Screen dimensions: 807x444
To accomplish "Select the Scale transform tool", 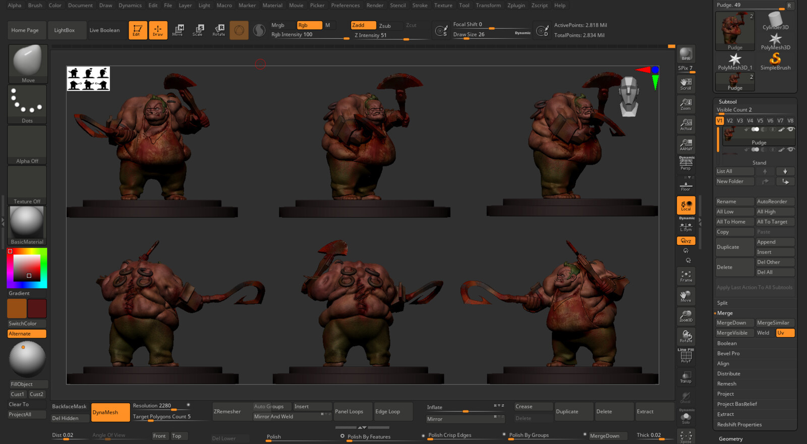I will [198, 30].
